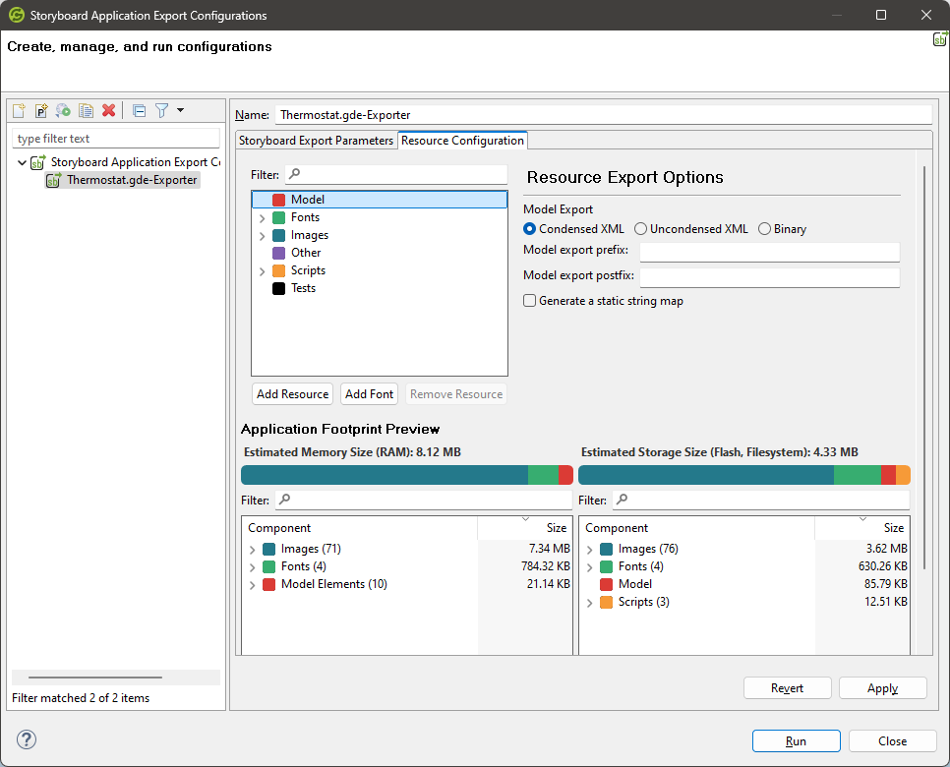This screenshot has height=767, width=950.
Task: Select Thermostat.gde-Exporter configuration in tree
Action: 123,180
